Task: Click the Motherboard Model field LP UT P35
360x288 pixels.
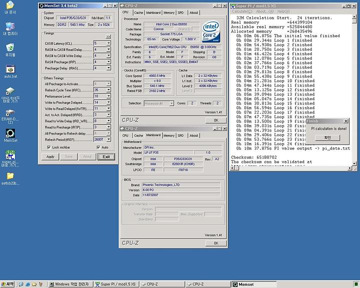Action: coord(168,152)
